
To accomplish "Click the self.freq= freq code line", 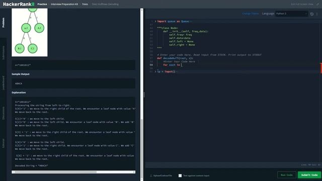I will (180, 35).
